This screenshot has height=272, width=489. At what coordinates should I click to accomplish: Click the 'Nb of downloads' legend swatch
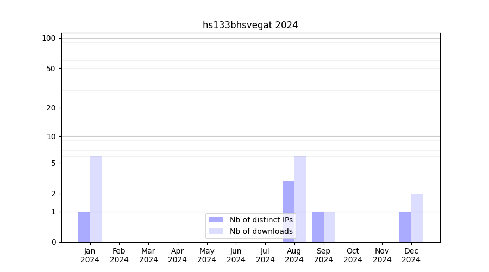click(x=216, y=231)
